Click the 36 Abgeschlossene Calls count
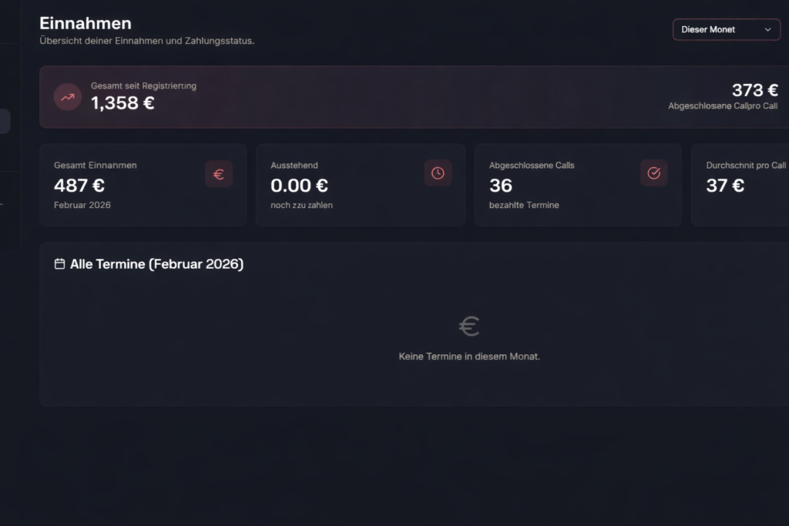 click(501, 186)
